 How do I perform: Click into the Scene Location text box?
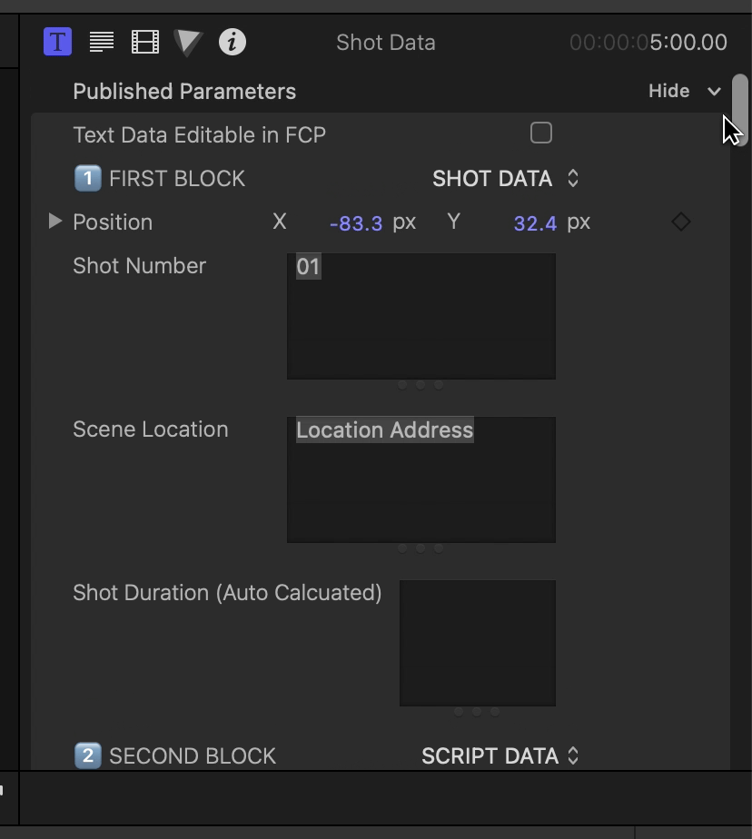coord(421,479)
